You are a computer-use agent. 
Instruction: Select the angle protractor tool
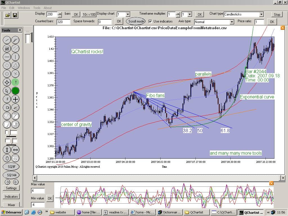(x=15, y=108)
